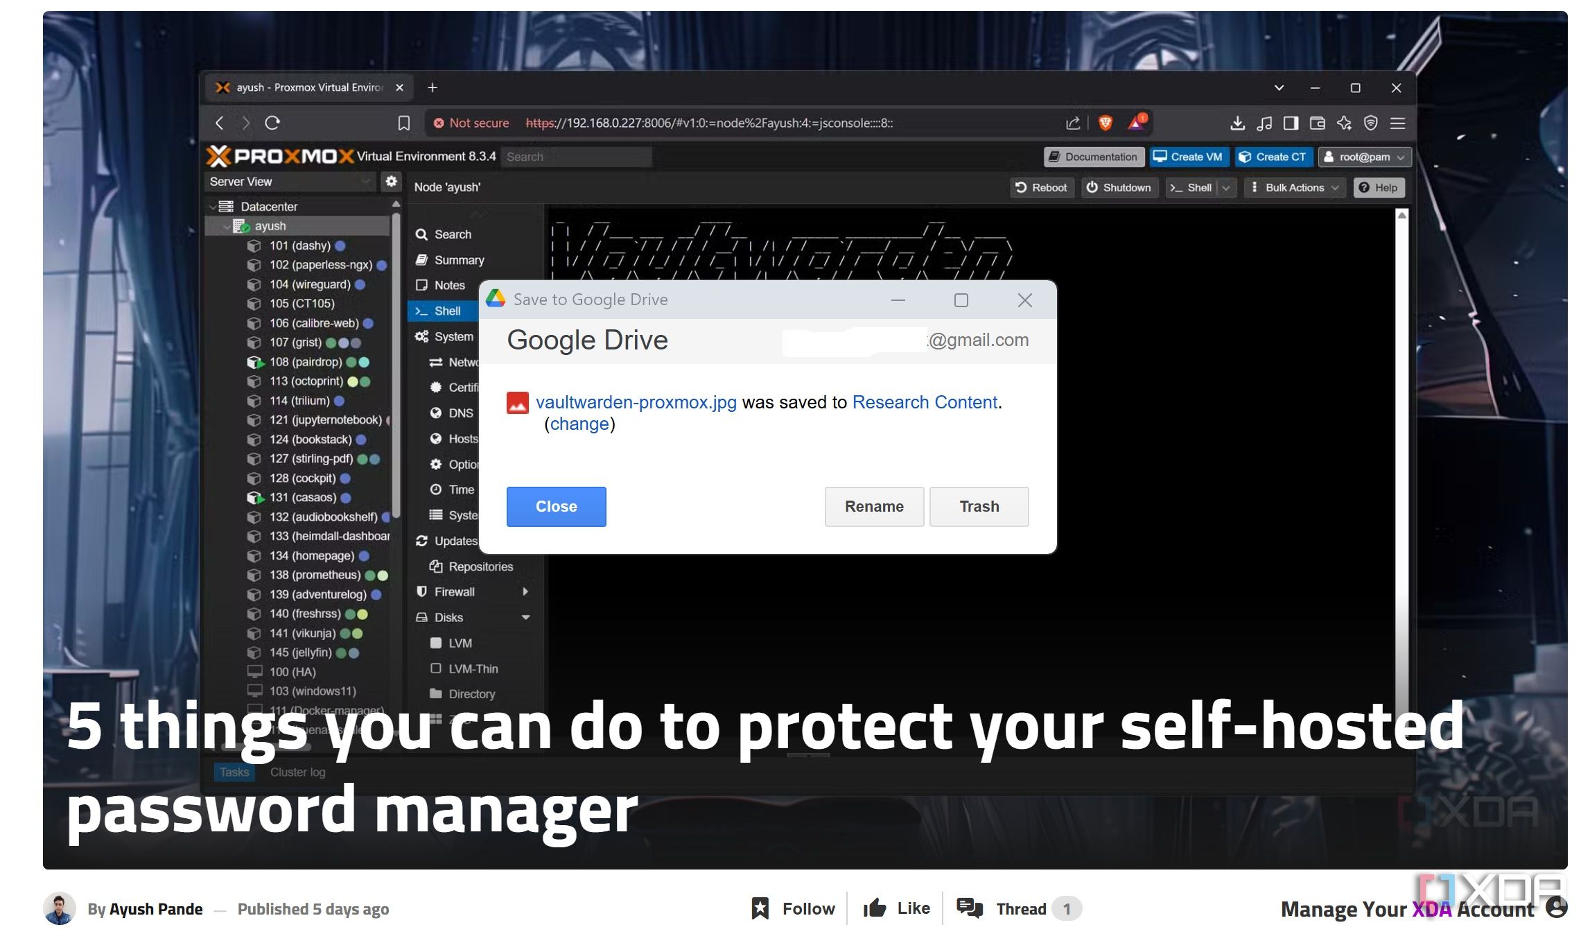1590x943 pixels.
Task: Open the Shell dropdown arrow in toolbar
Action: [x=1226, y=188]
